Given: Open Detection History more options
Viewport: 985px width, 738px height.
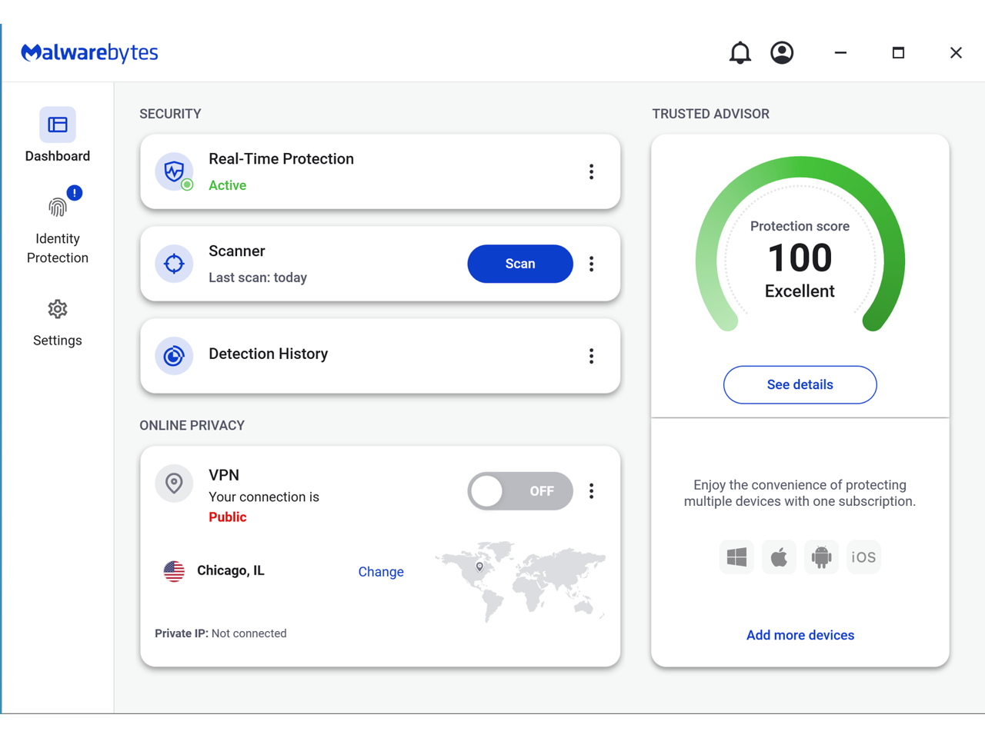Looking at the screenshot, I should click(591, 356).
